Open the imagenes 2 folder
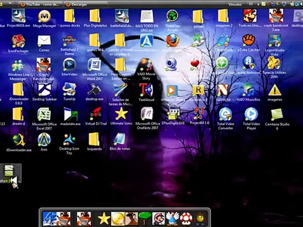 223,16
